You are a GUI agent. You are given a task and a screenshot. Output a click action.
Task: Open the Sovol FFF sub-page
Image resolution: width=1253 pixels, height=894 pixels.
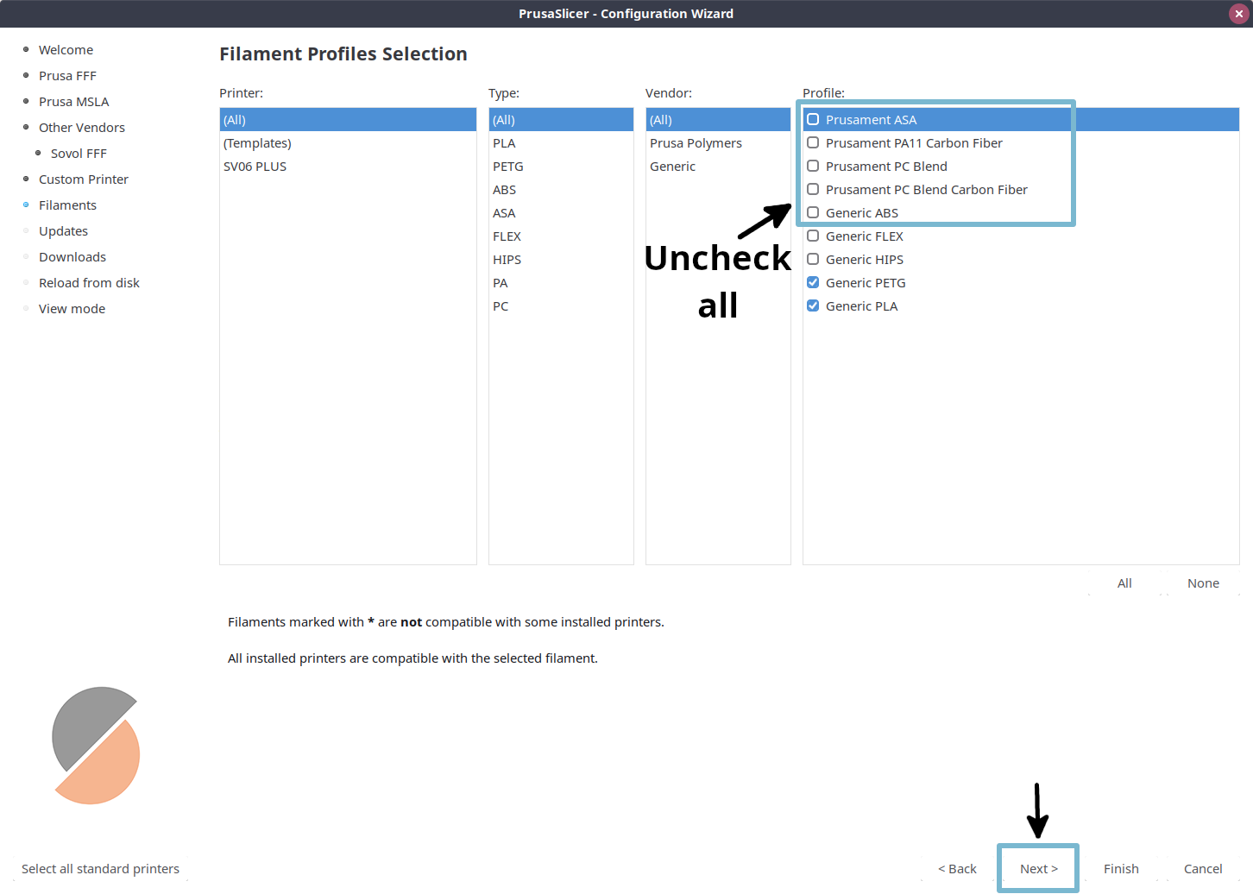pyautogui.click(x=79, y=154)
